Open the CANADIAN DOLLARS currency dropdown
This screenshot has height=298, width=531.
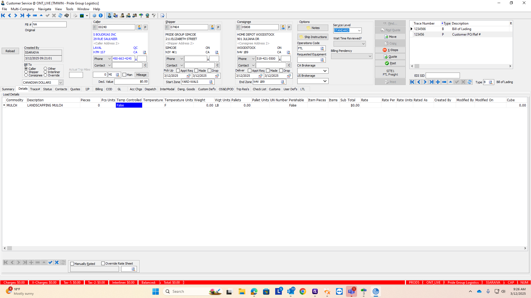(x=60, y=83)
